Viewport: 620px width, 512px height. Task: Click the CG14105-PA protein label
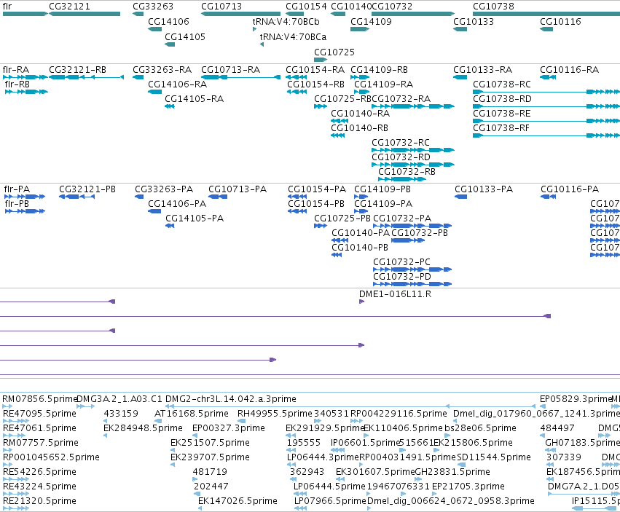tap(195, 218)
